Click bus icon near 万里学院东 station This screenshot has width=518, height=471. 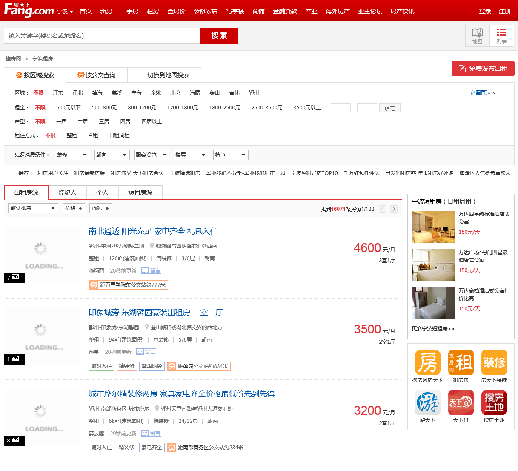coord(94,285)
